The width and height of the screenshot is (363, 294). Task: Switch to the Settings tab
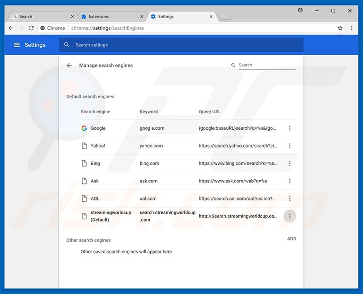[x=182, y=17]
